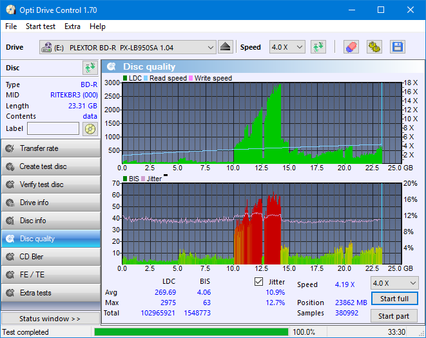Viewport: 426px width, 338px height.
Task: Click the refresh speed icon beside Speed dropdown
Action: [318, 47]
